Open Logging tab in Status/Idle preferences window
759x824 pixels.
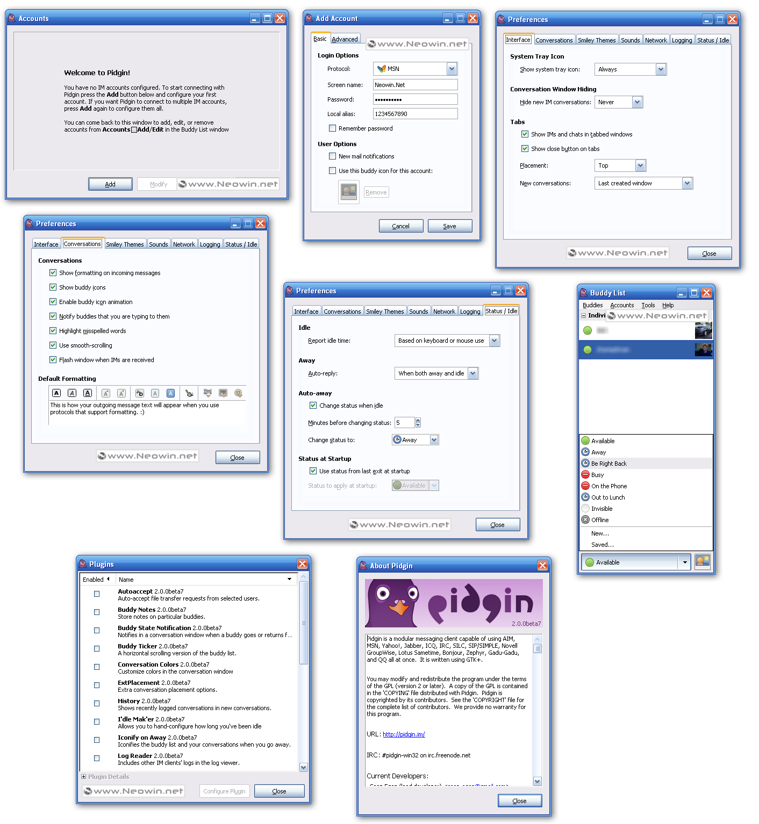coord(470,312)
